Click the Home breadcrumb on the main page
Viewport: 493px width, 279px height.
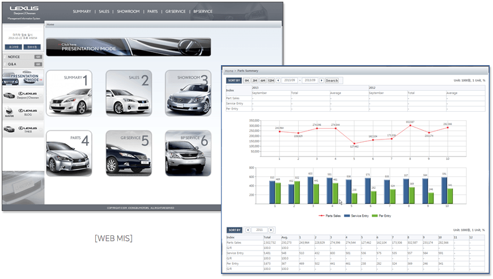[x=50, y=24]
